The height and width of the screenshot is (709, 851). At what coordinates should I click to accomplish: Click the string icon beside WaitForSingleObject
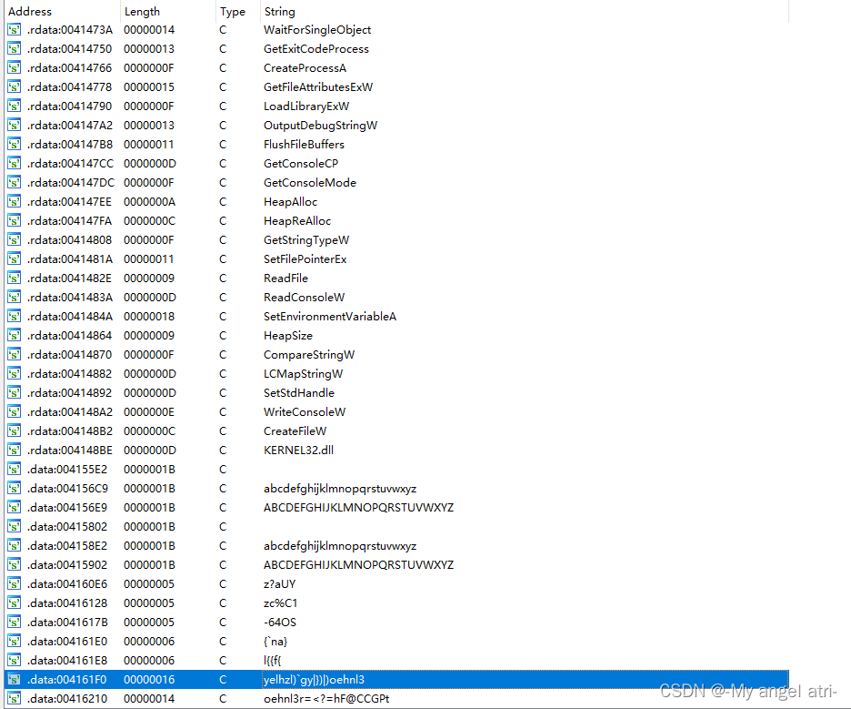(x=15, y=30)
